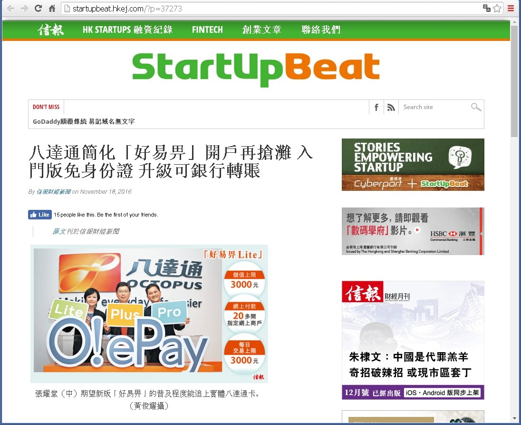Screen dimensions: 521x425
Task: Open the GoDaddy headline link
Action: 84,122
